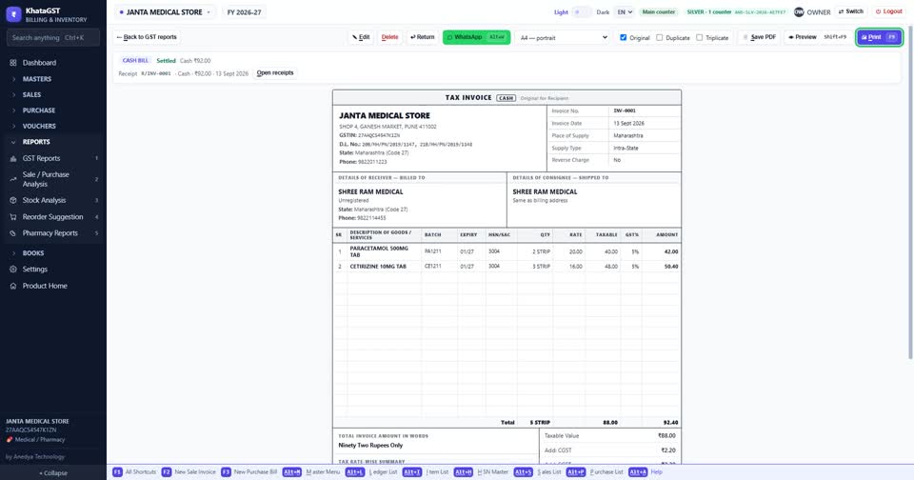Click the CASH BILL tag
Viewport: 914px width, 480px height.
click(x=135, y=61)
